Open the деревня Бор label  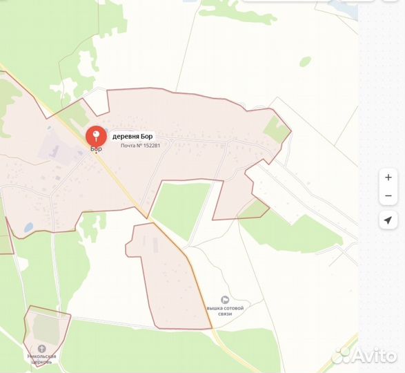(x=132, y=136)
